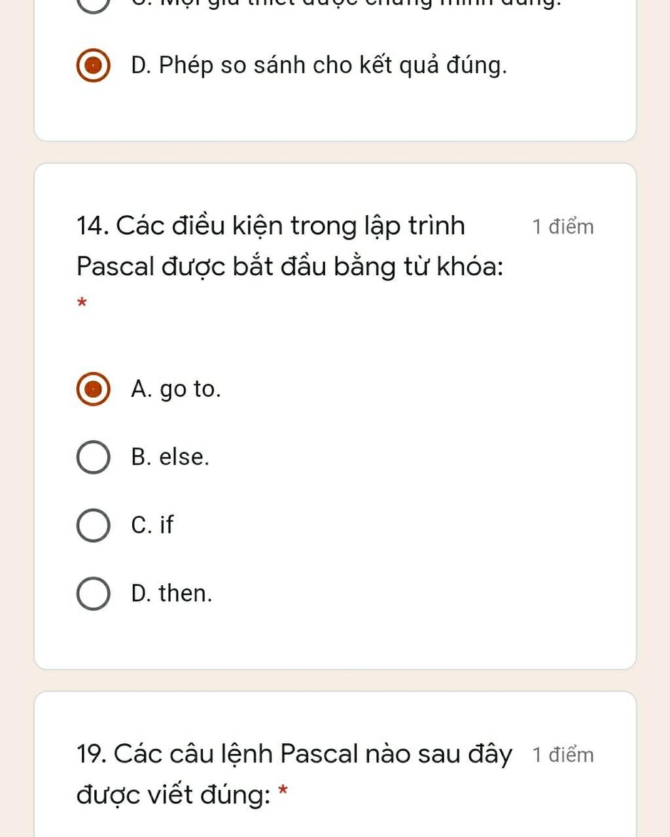The image size is (670, 837).
Task: Click the selected radio beside "Phép so sánh"
Action: click(93, 65)
